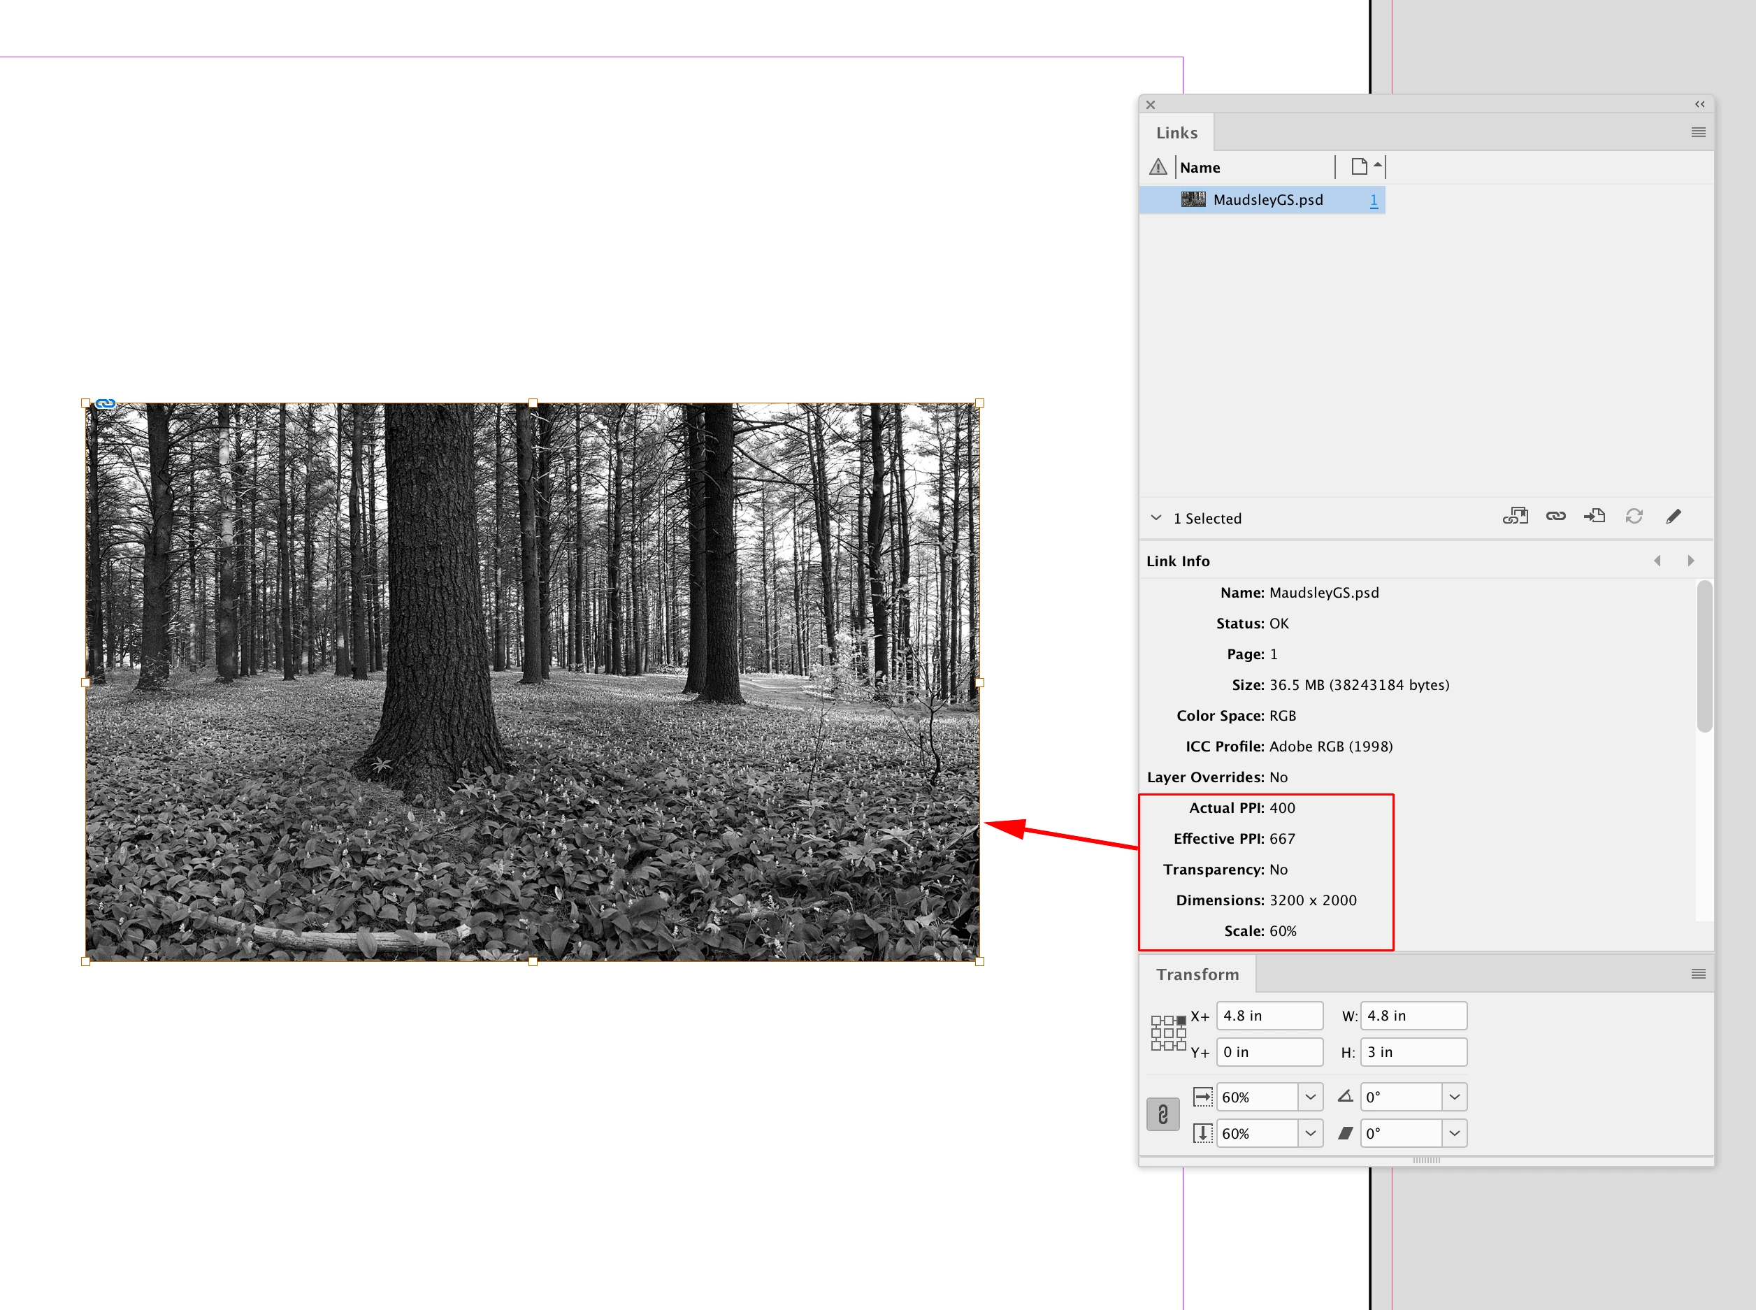Click the Edit Original pencil icon
This screenshot has height=1310, width=1756.
click(1673, 517)
